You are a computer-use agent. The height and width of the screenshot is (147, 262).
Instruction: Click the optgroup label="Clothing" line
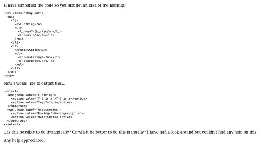[x=32, y=95]
